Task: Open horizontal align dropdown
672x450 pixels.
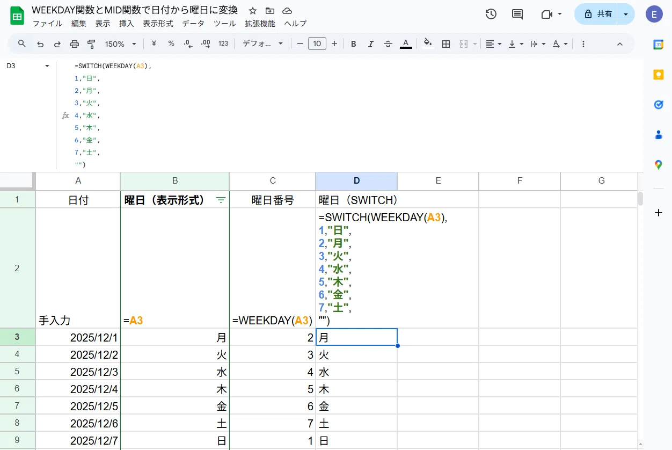Action: click(x=493, y=44)
